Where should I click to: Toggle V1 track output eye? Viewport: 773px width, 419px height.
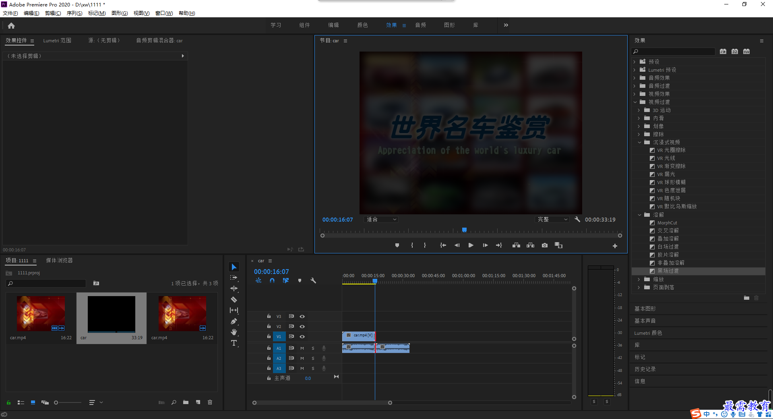pyautogui.click(x=302, y=336)
